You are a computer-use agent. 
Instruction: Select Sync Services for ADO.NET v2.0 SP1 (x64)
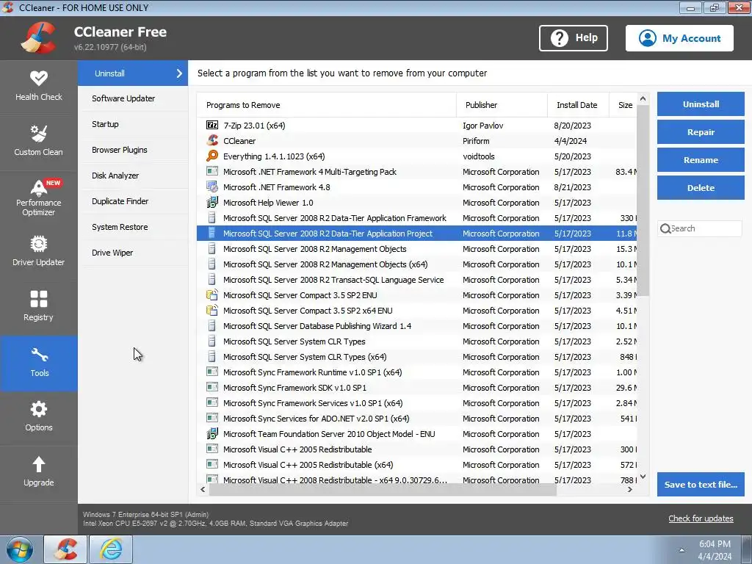[x=417, y=418]
